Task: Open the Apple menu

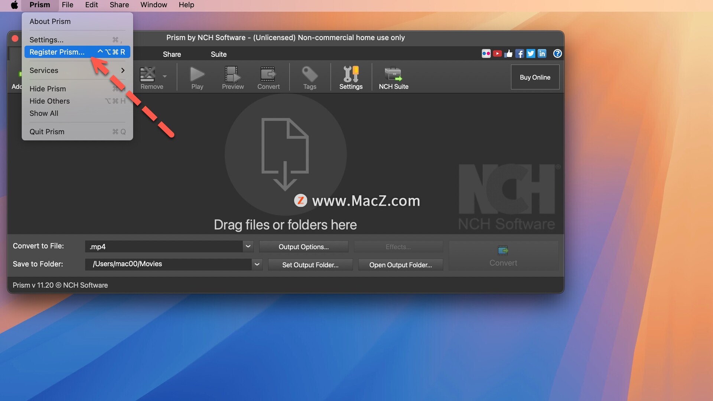Action: point(14,5)
